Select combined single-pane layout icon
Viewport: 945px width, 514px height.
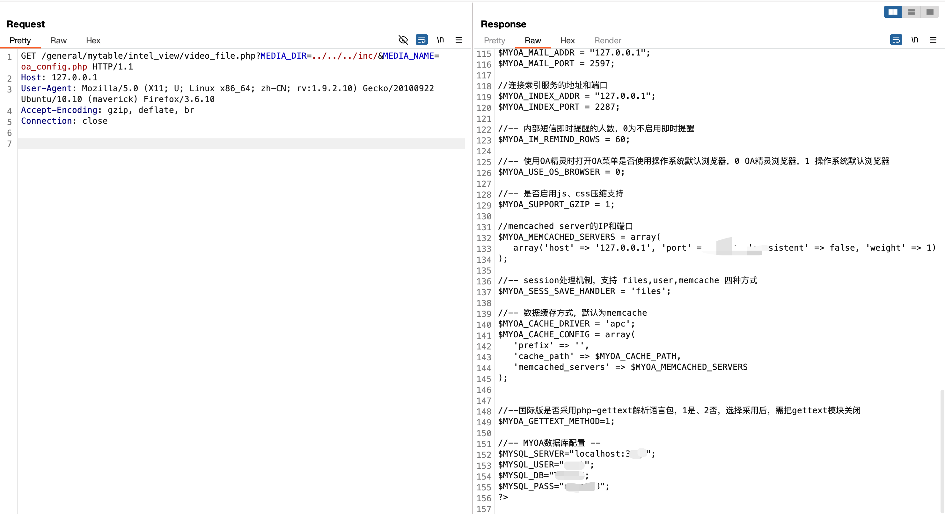click(x=930, y=12)
